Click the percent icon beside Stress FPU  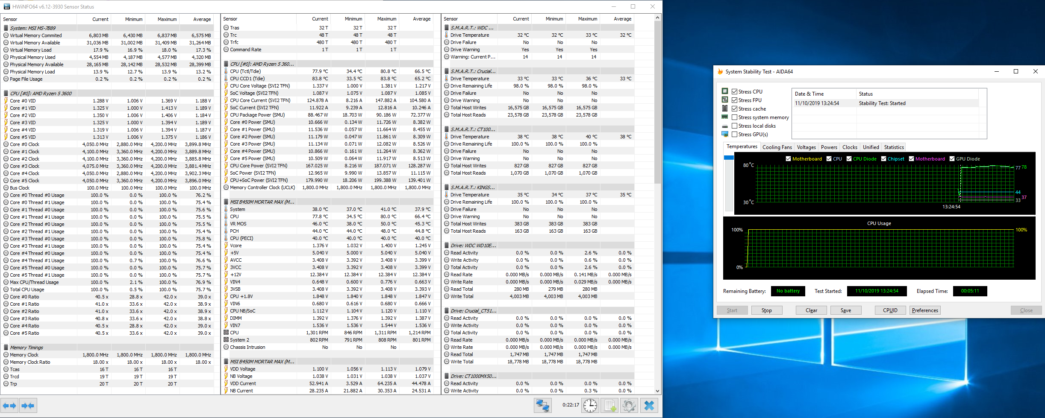click(x=725, y=100)
